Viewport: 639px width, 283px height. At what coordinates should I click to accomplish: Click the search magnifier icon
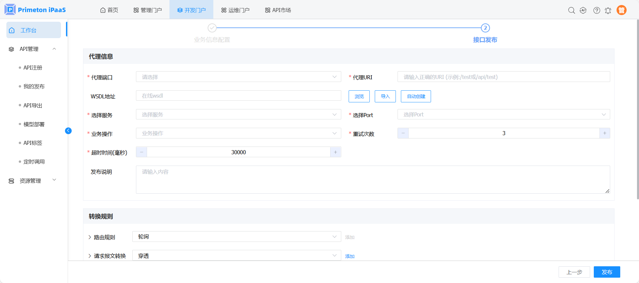click(571, 10)
